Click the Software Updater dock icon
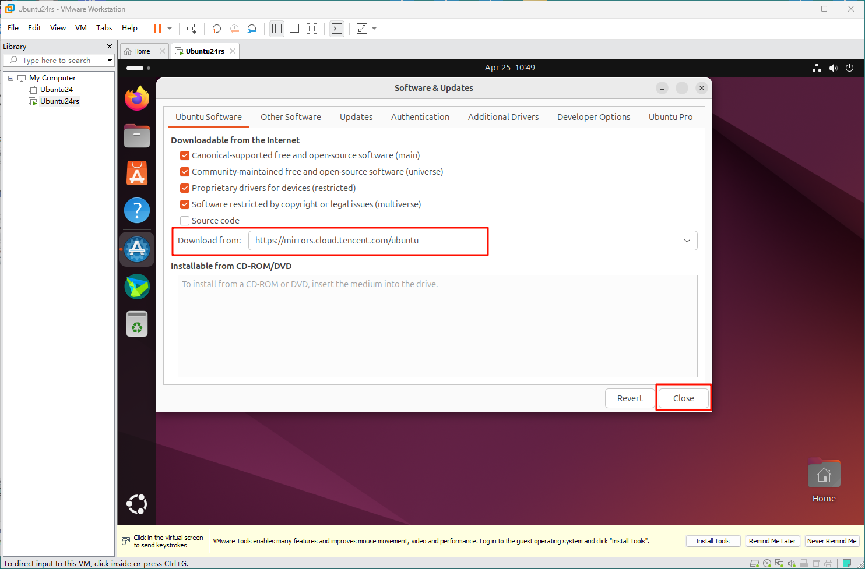The image size is (865, 569). click(137, 249)
